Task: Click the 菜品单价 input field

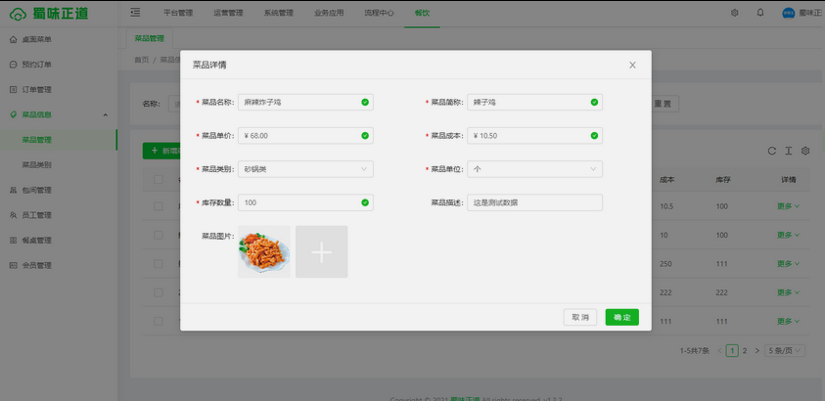Action: 305,136
